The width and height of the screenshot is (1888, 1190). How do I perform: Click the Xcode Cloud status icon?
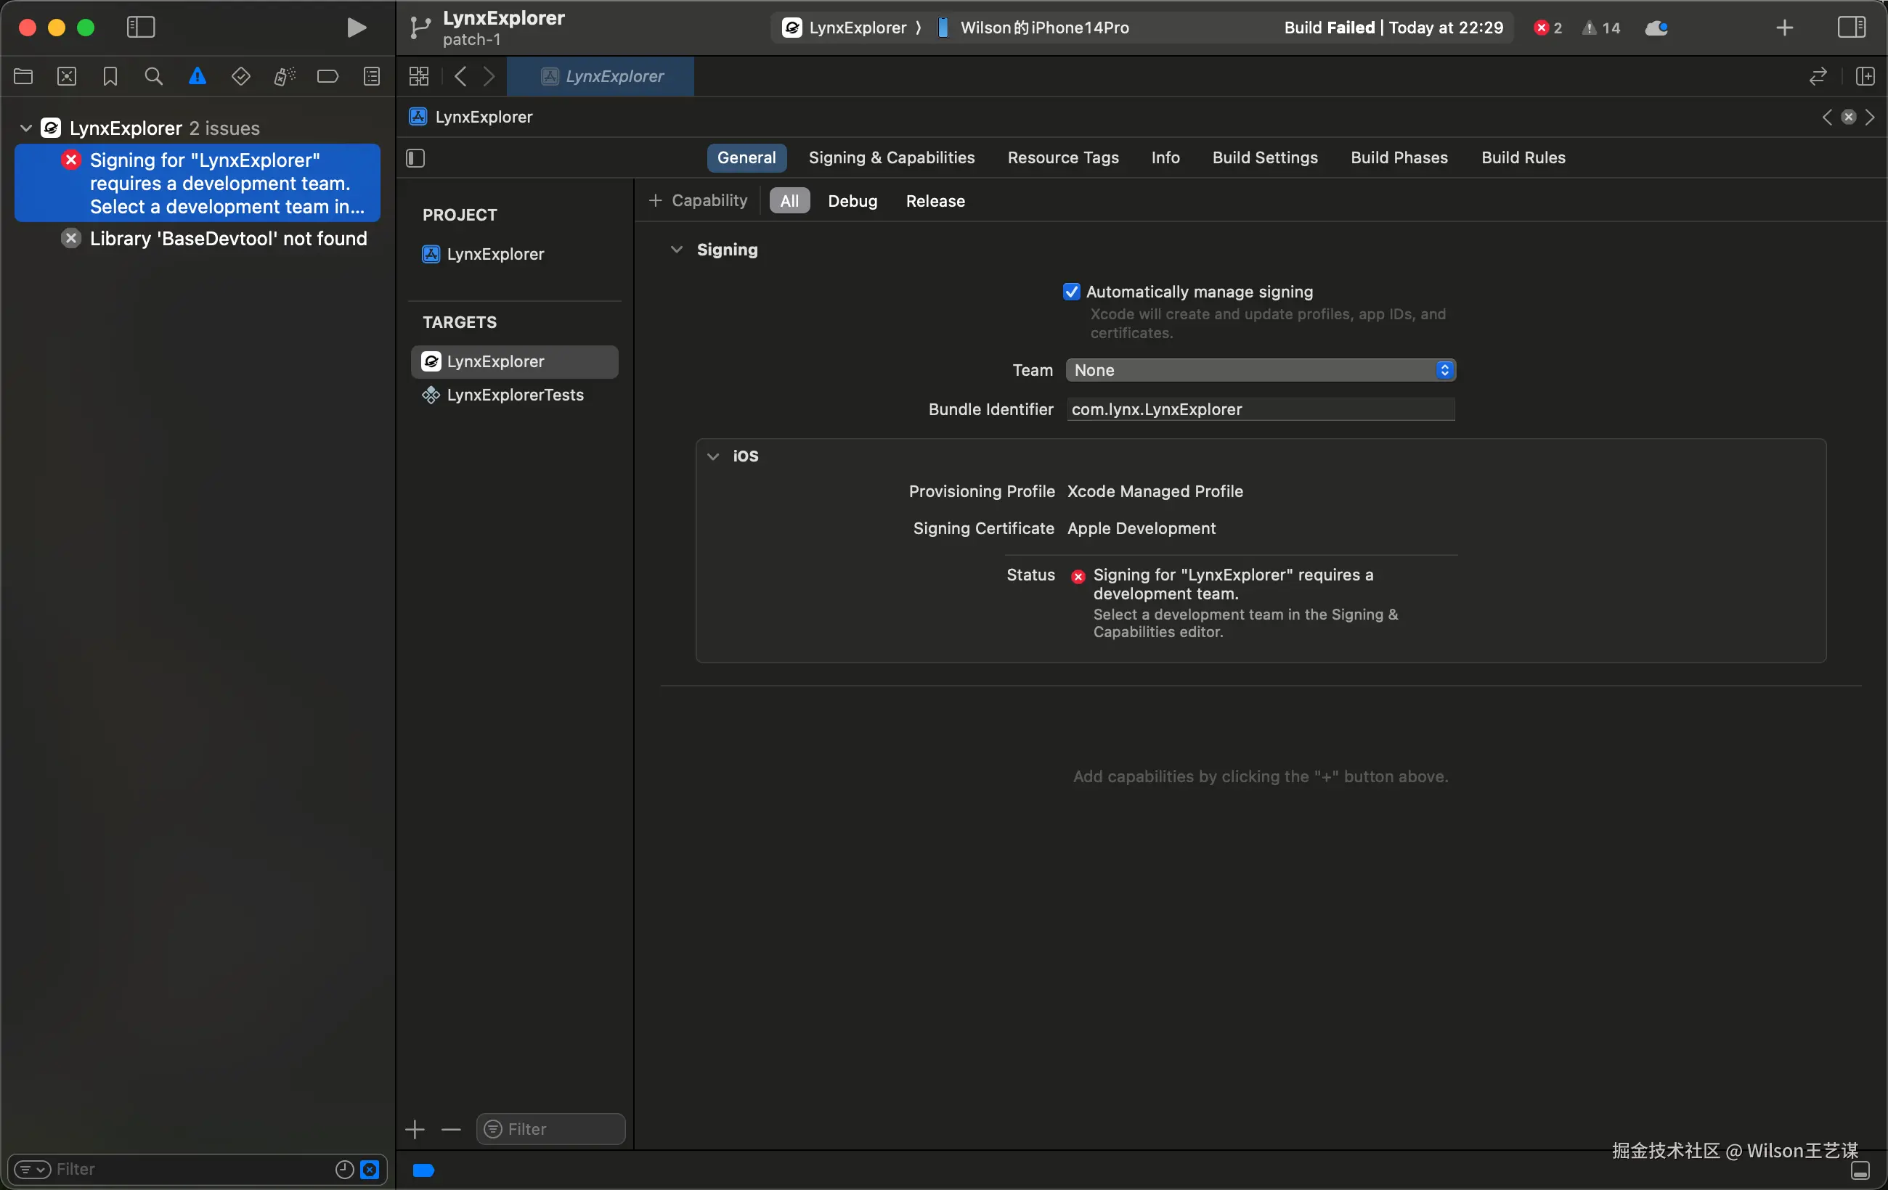tap(1656, 28)
